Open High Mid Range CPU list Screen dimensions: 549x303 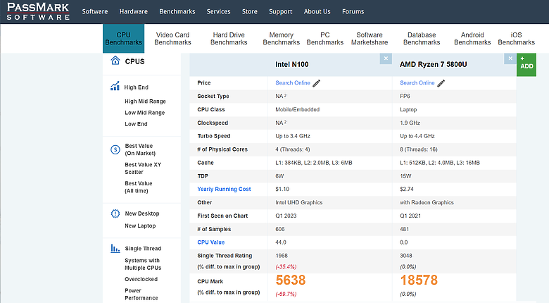pos(145,101)
